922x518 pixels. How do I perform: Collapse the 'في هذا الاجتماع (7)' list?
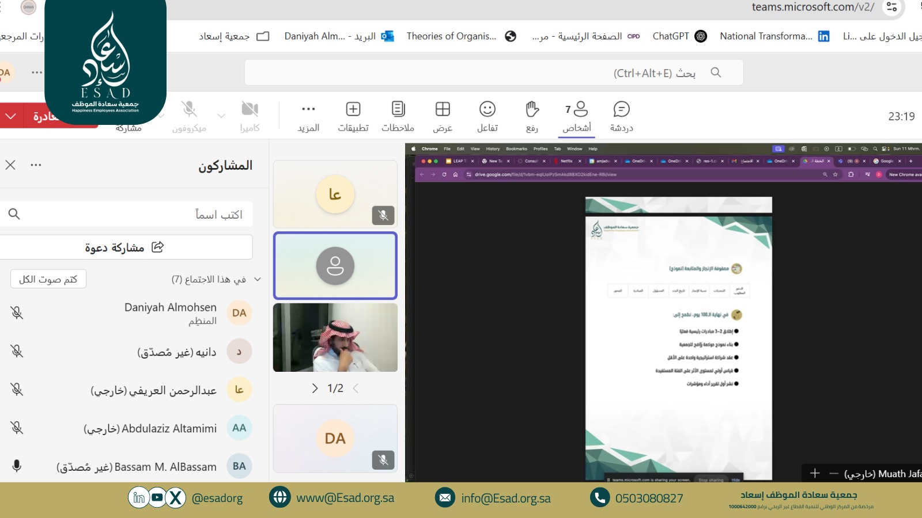pos(258,279)
